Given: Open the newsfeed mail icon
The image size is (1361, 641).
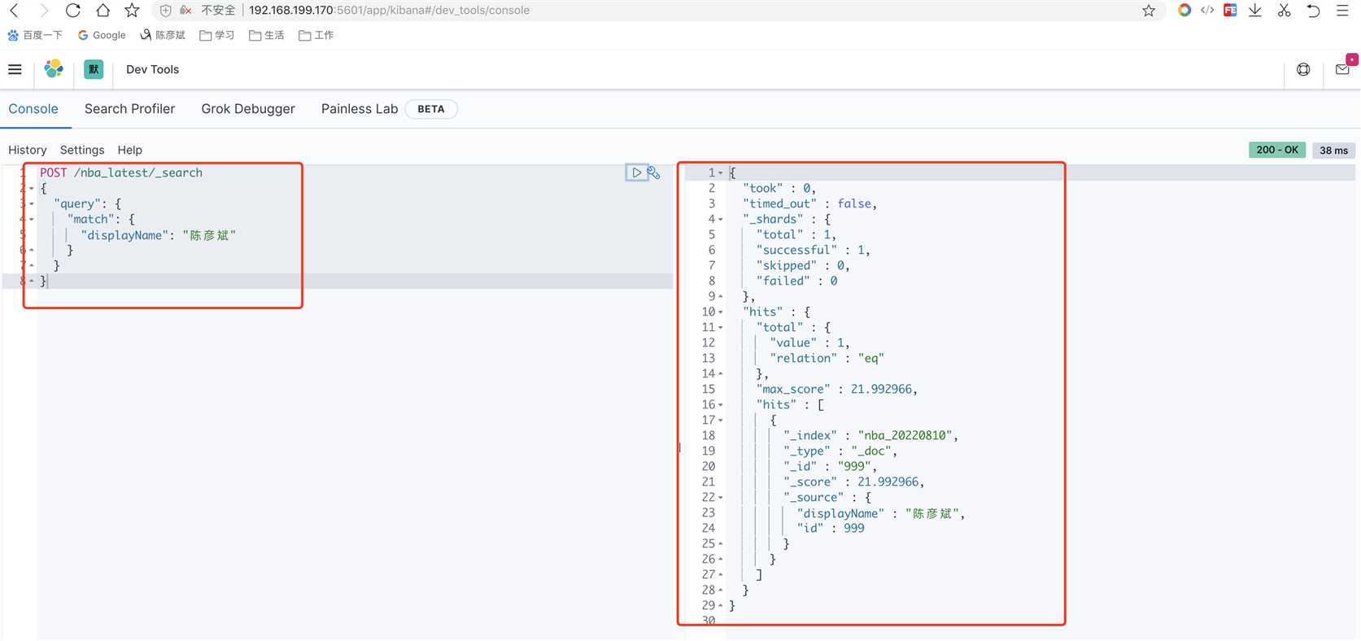Looking at the screenshot, I should pos(1342,69).
